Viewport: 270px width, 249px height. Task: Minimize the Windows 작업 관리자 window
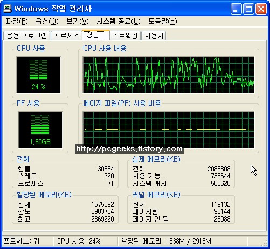coord(236,9)
